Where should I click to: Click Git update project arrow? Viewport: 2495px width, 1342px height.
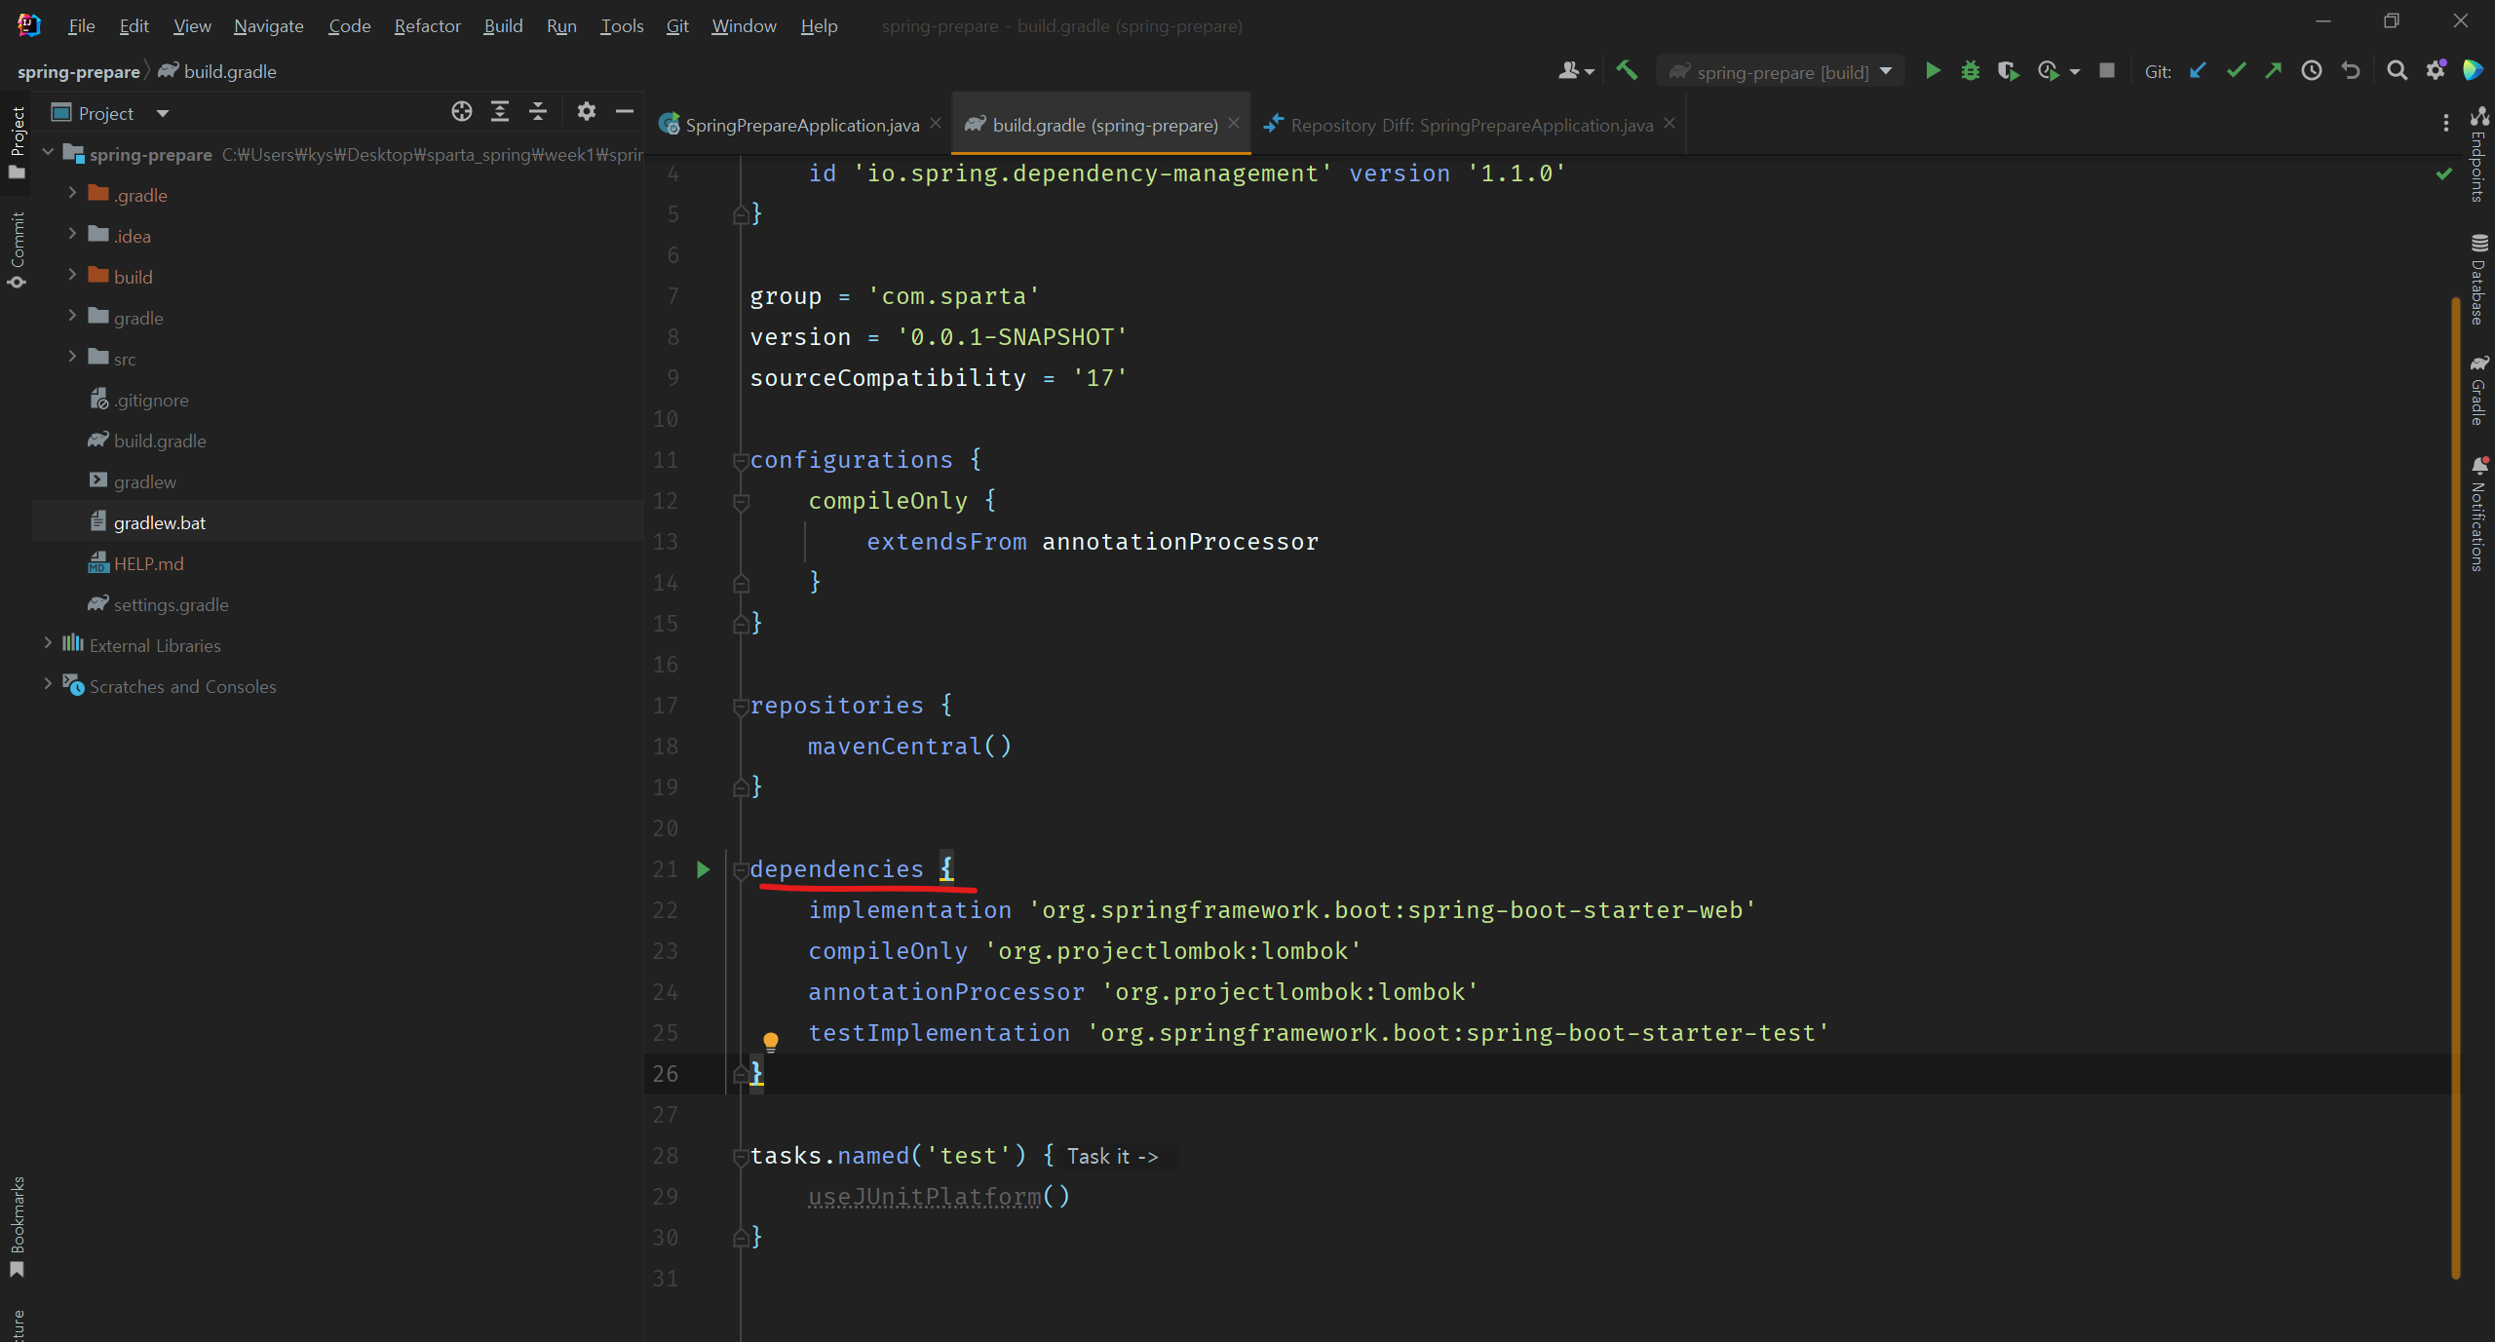(x=2197, y=71)
